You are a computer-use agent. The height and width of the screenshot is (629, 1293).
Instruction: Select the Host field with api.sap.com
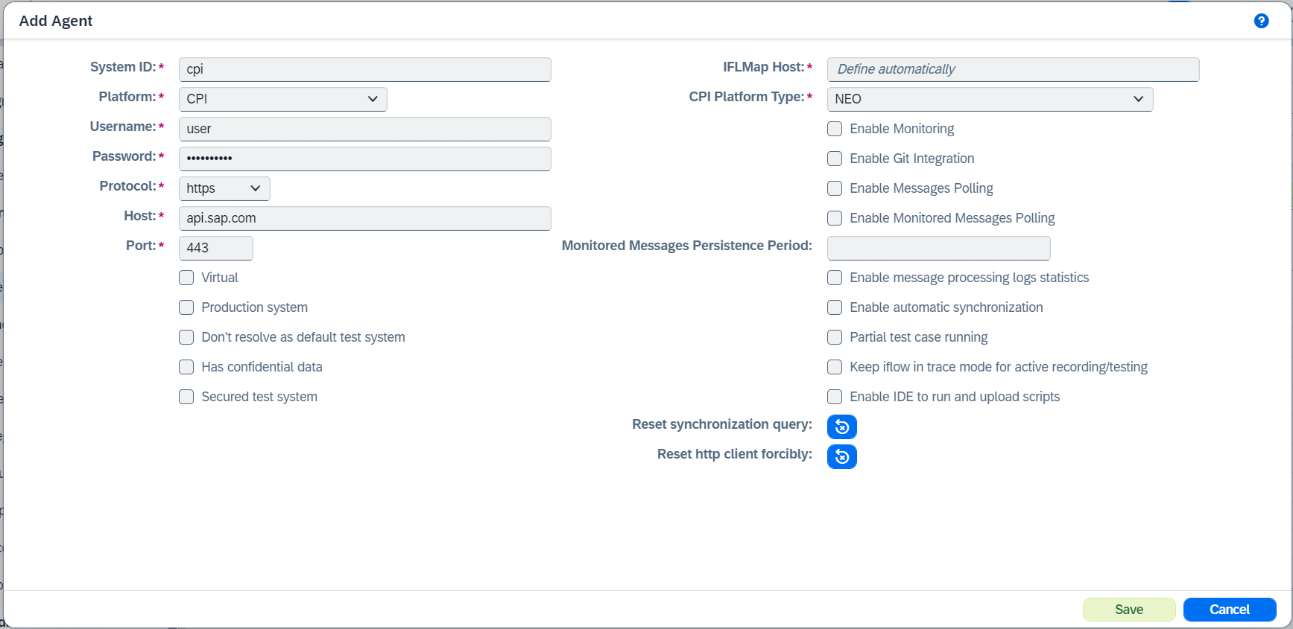point(365,218)
